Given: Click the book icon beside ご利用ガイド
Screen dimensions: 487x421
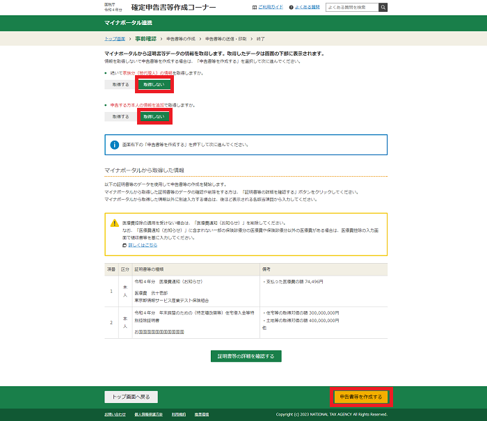Looking at the screenshot, I should pyautogui.click(x=255, y=8).
